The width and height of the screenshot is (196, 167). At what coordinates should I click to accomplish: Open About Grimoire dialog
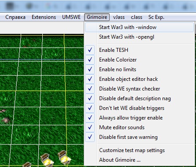click(x=139, y=160)
